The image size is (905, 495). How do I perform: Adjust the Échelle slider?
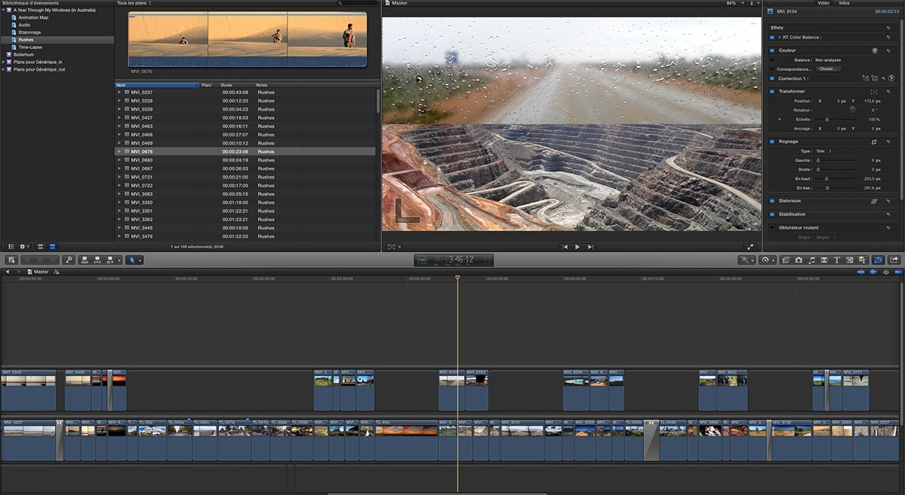pyautogui.click(x=828, y=119)
